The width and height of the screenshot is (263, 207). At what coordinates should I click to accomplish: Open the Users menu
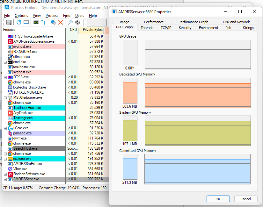click(79, 16)
